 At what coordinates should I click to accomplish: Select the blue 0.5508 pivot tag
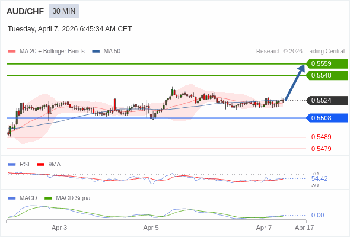coord(327,118)
